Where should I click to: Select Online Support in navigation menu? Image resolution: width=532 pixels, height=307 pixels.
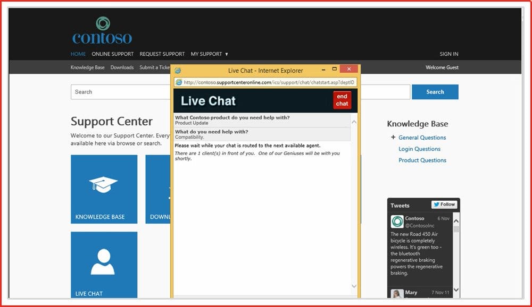click(x=112, y=54)
